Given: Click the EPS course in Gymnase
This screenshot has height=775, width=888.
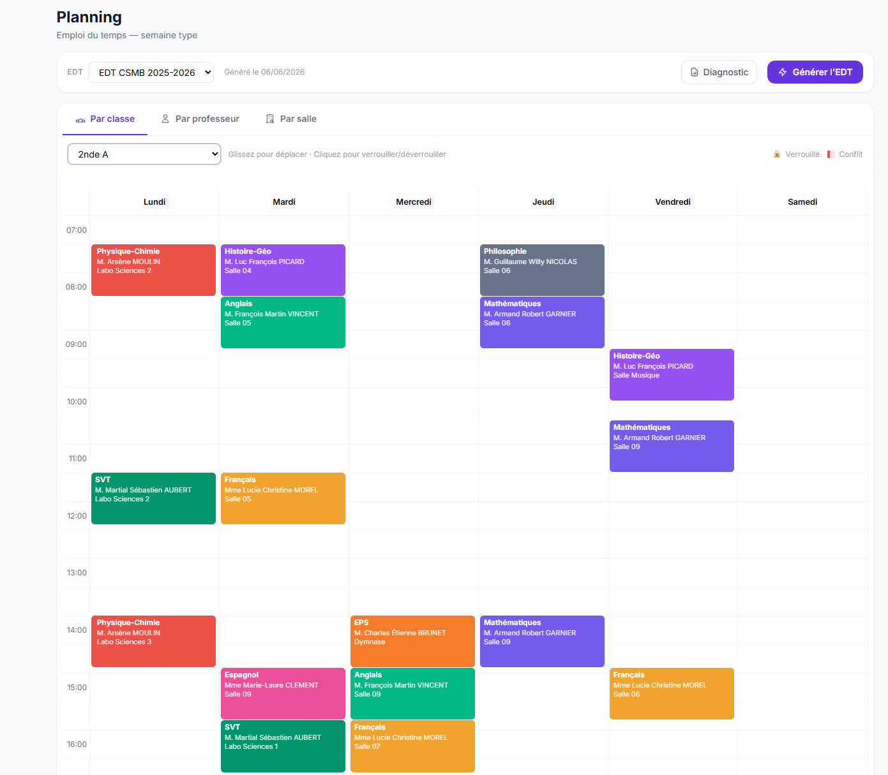Looking at the screenshot, I should tap(412, 641).
